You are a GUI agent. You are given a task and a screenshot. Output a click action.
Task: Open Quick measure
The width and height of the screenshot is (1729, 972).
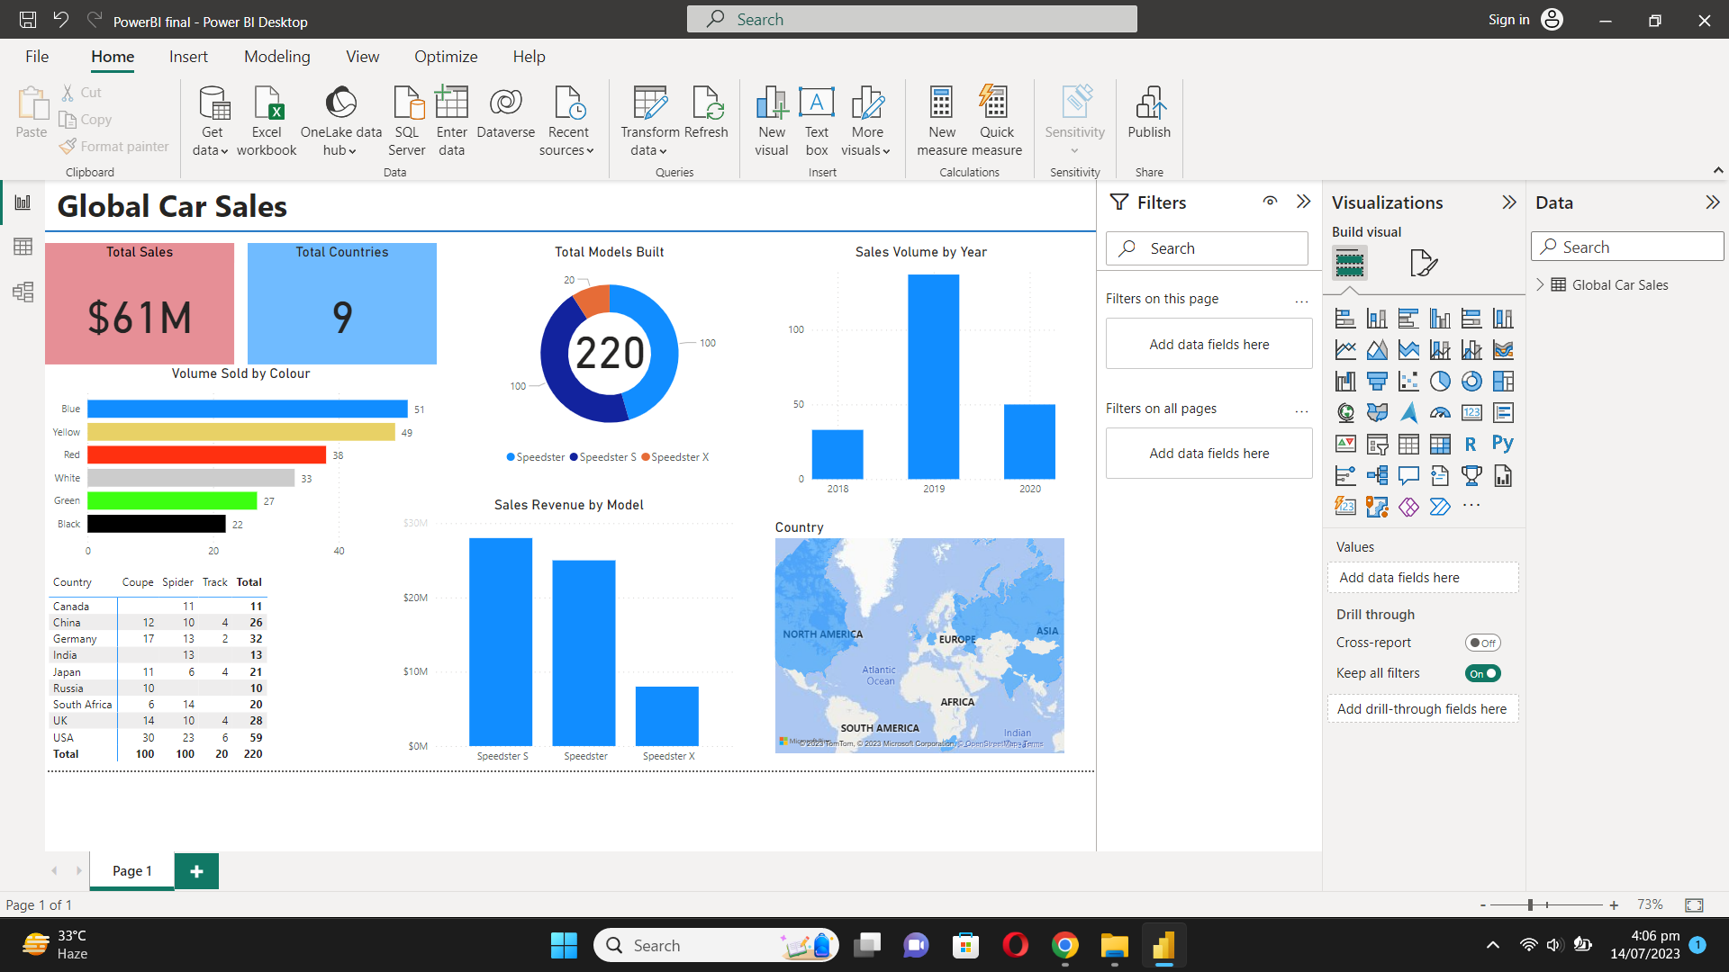pyautogui.click(x=997, y=121)
